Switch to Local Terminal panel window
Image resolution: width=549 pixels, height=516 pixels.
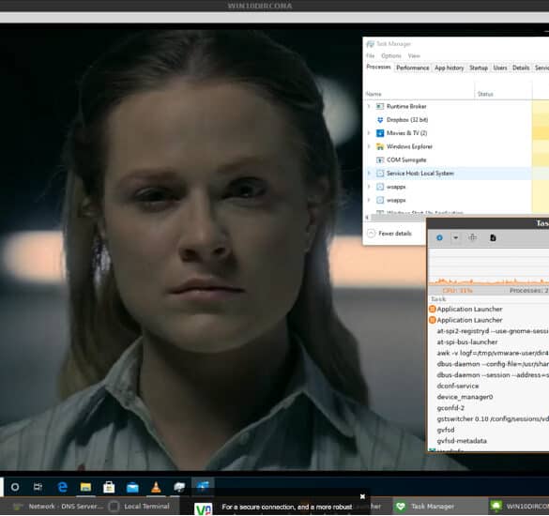tap(140, 507)
